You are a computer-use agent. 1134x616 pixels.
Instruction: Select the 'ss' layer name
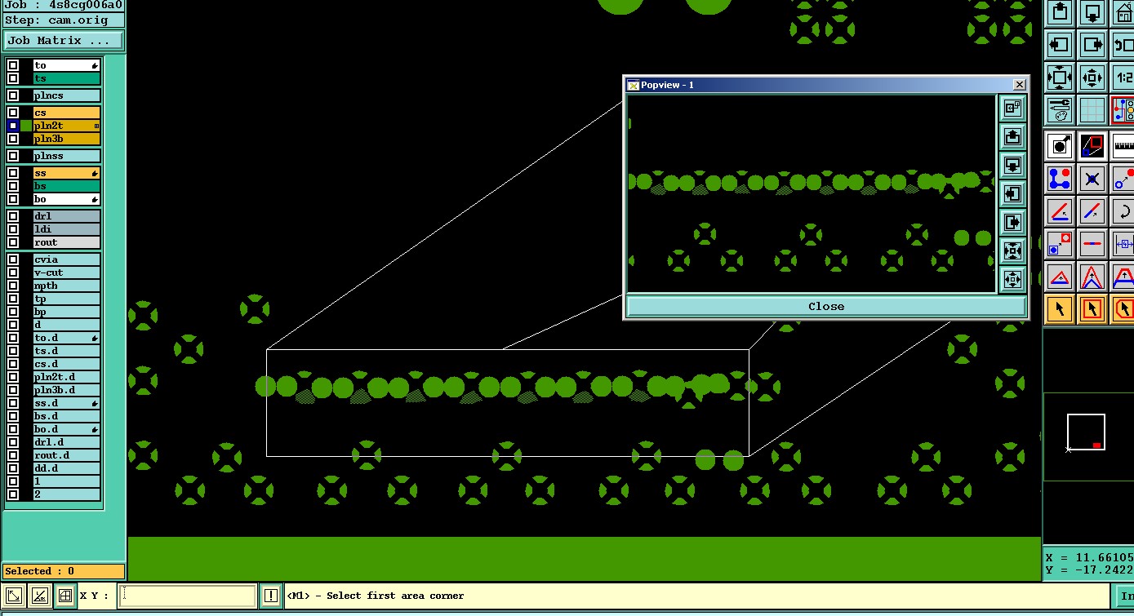point(67,173)
